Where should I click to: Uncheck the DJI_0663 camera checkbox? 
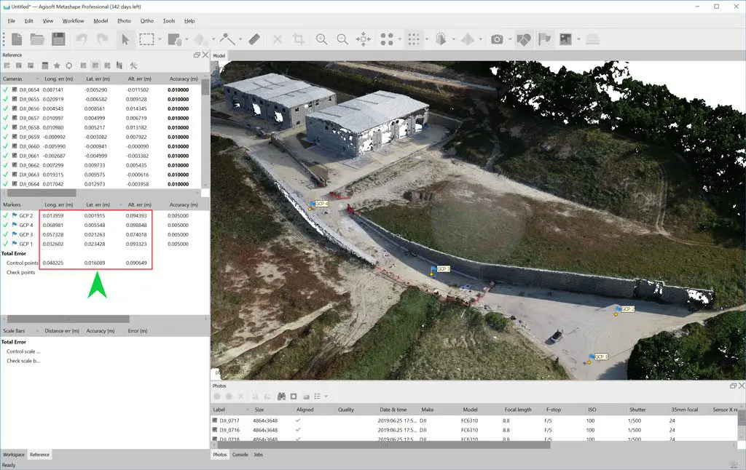pyautogui.click(x=5, y=175)
